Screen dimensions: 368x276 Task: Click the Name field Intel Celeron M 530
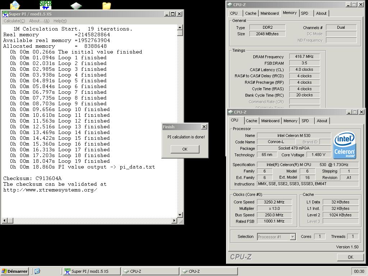tap(294, 135)
